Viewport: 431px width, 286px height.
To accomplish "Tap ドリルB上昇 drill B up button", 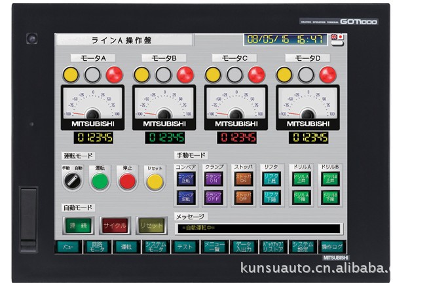I will pyautogui.click(x=330, y=179).
